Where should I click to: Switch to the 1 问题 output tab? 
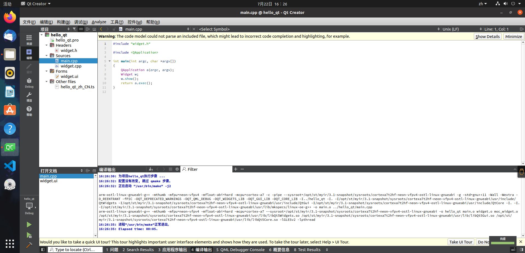112,250
